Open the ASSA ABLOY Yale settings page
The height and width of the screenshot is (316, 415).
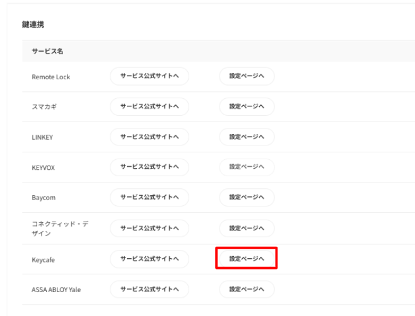click(247, 290)
